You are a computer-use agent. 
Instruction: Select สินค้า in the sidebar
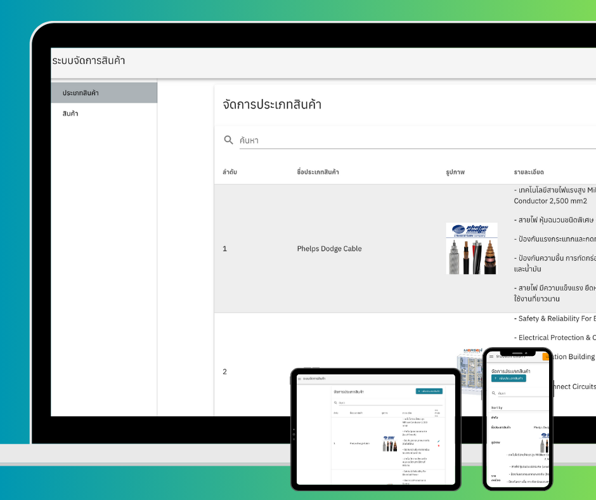(x=70, y=114)
